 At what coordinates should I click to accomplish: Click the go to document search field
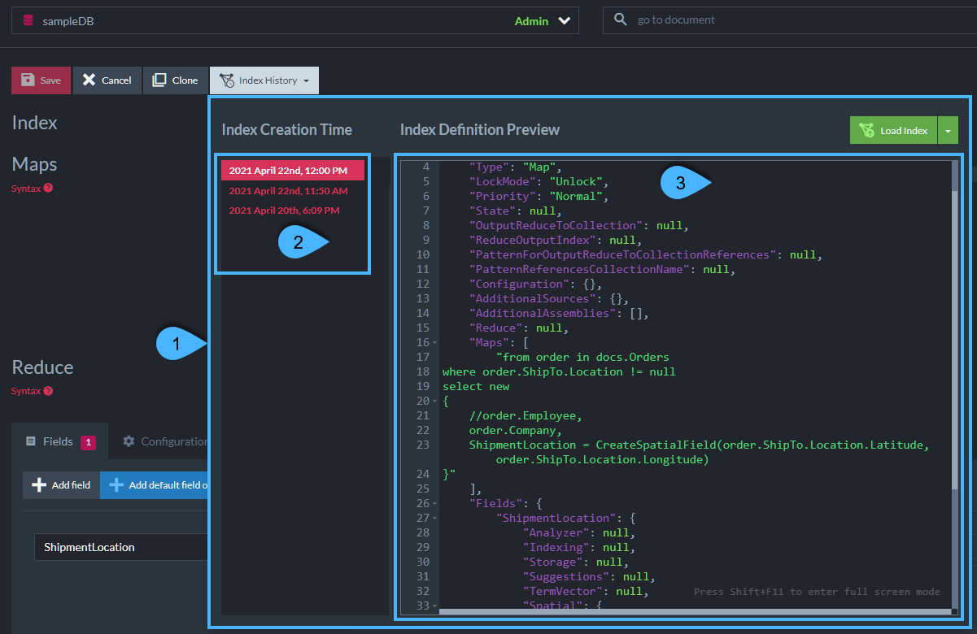[x=789, y=20]
